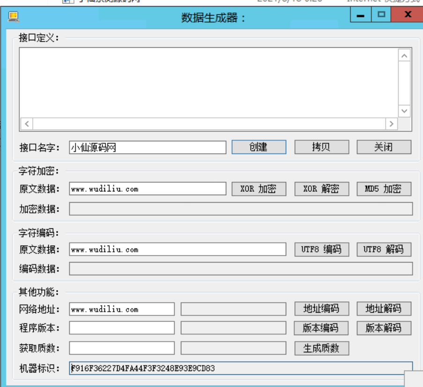Click the 程序版本 label

coord(39,328)
